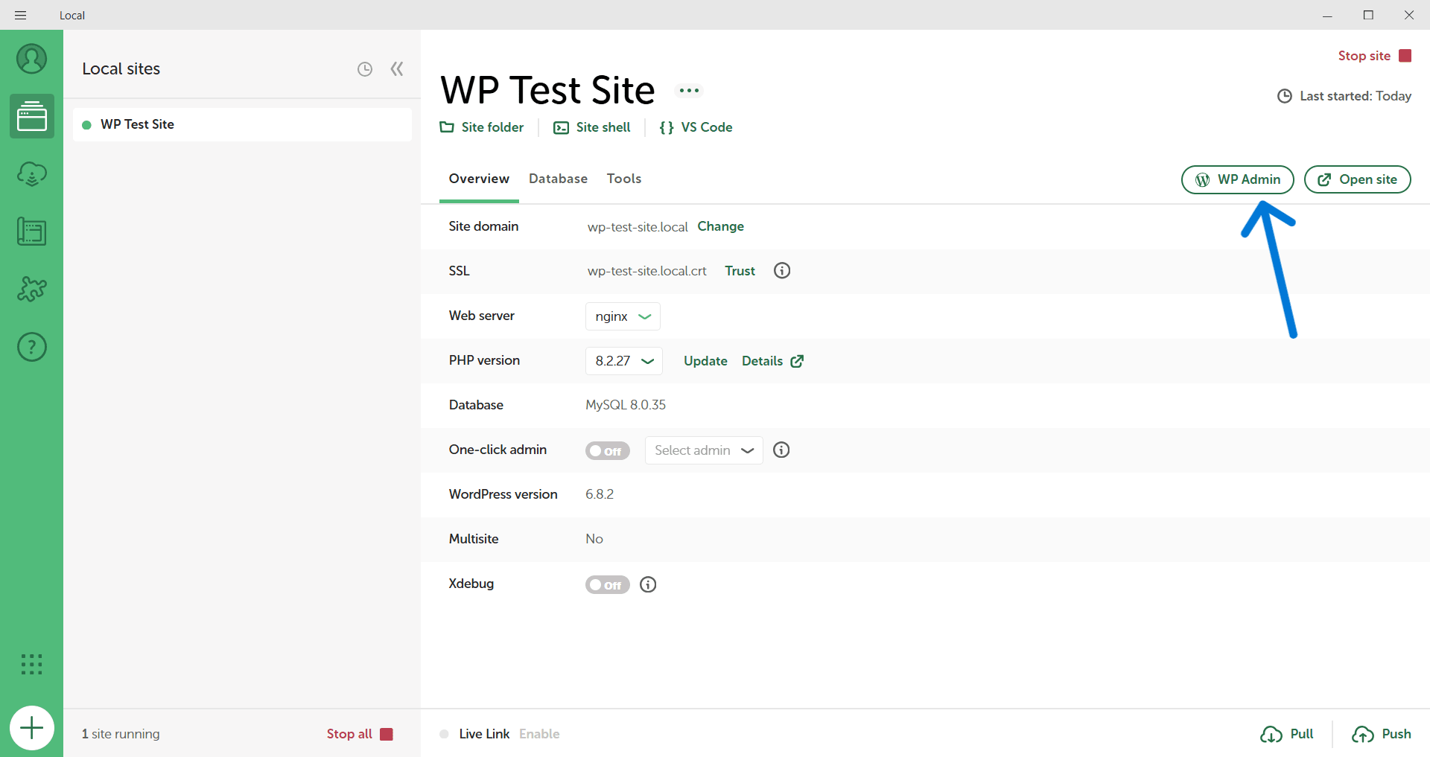The width and height of the screenshot is (1430, 757).
Task: Click the 1 site running status
Action: pos(121,734)
